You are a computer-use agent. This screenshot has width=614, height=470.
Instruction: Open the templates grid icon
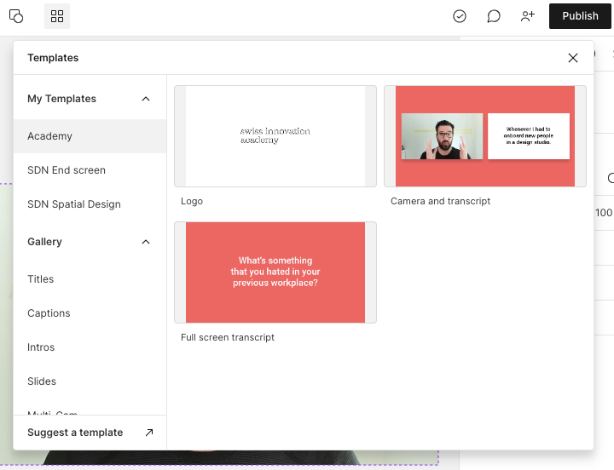click(x=57, y=16)
